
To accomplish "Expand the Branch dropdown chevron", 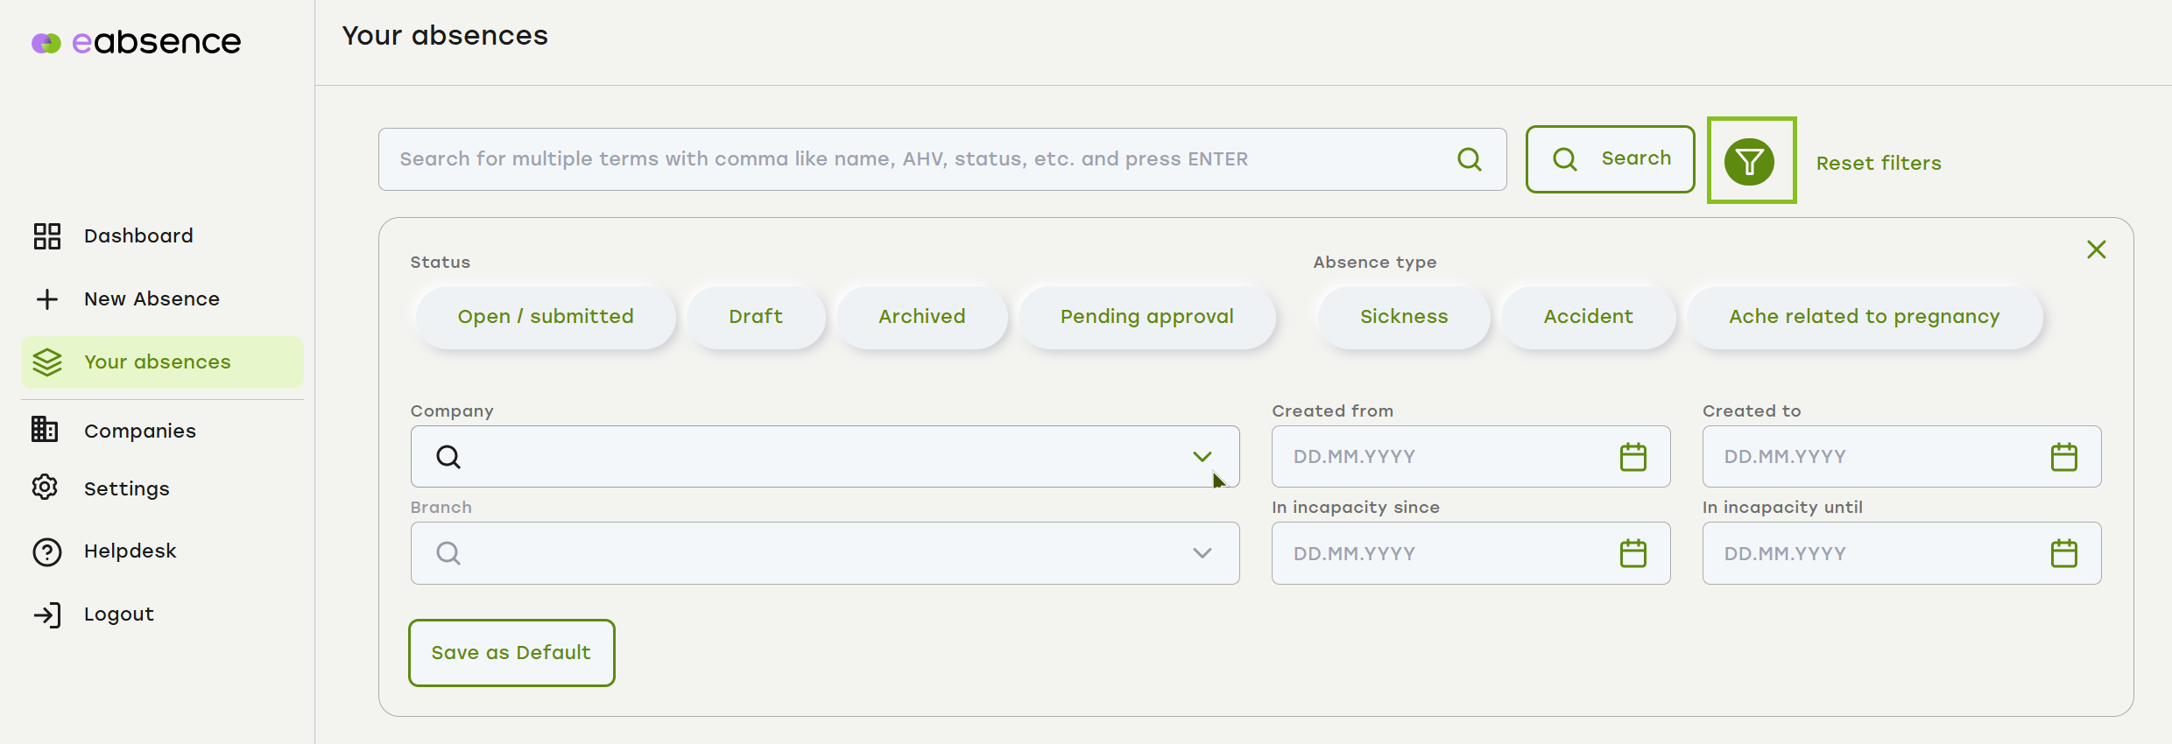I will click(x=1202, y=553).
